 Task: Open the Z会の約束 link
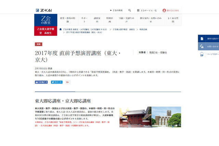[x=116, y=10]
